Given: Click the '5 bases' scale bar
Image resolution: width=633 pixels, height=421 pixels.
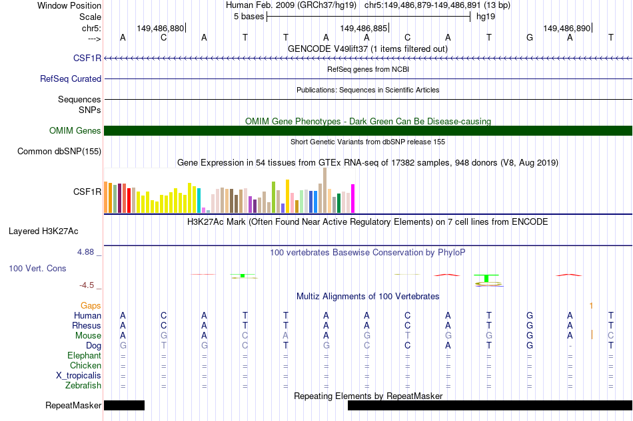Looking at the screenshot, I should (x=368, y=17).
